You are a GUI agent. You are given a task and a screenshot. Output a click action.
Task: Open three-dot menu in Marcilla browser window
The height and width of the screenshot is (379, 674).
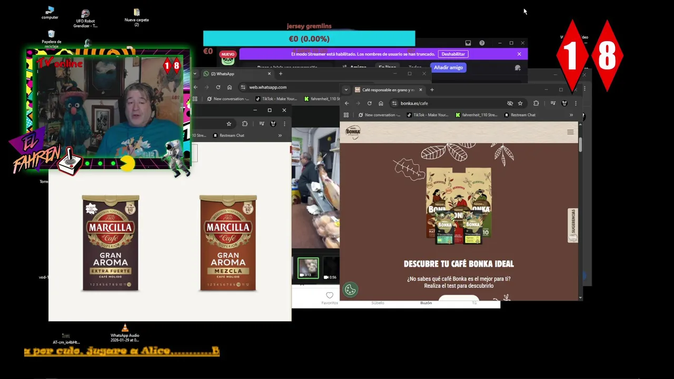(x=284, y=124)
